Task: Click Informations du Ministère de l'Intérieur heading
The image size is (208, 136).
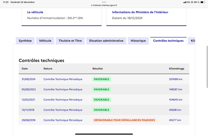Action: [x=140, y=12]
